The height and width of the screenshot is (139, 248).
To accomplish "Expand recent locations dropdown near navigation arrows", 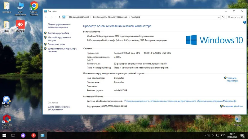I will tap(56, 17).
